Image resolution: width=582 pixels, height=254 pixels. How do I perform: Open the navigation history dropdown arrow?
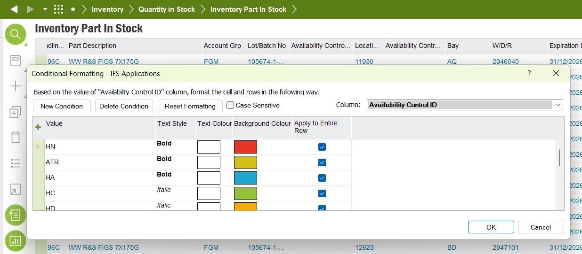(45, 9)
